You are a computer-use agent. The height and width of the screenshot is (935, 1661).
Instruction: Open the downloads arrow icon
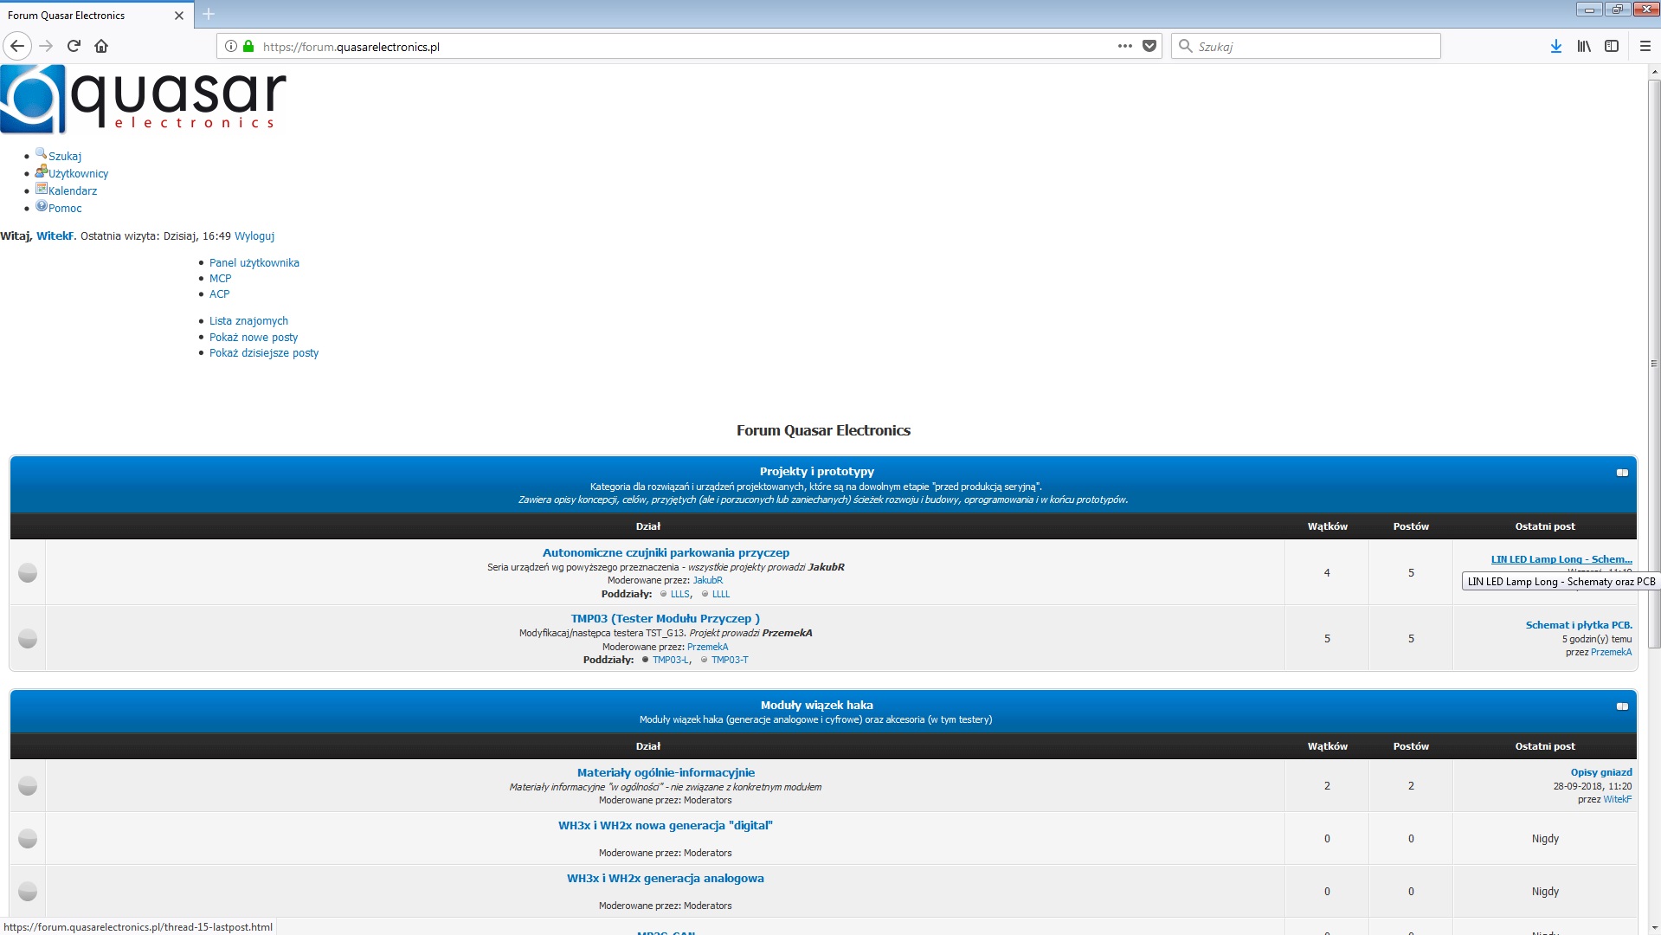(x=1555, y=46)
